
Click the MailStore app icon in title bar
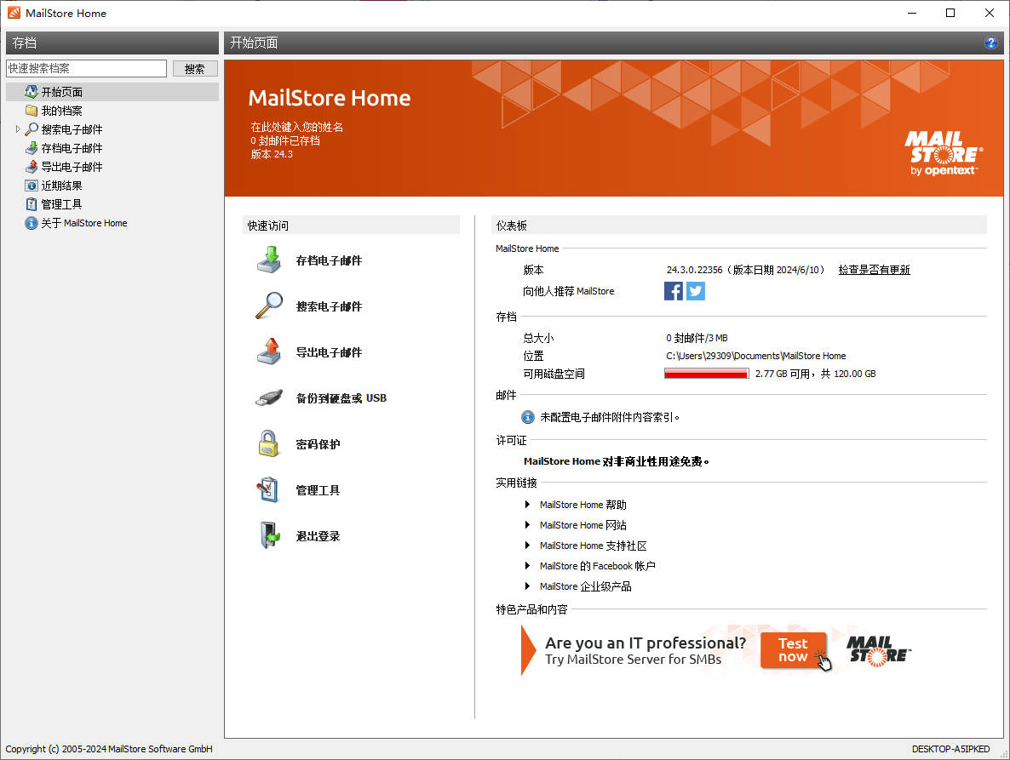point(14,13)
